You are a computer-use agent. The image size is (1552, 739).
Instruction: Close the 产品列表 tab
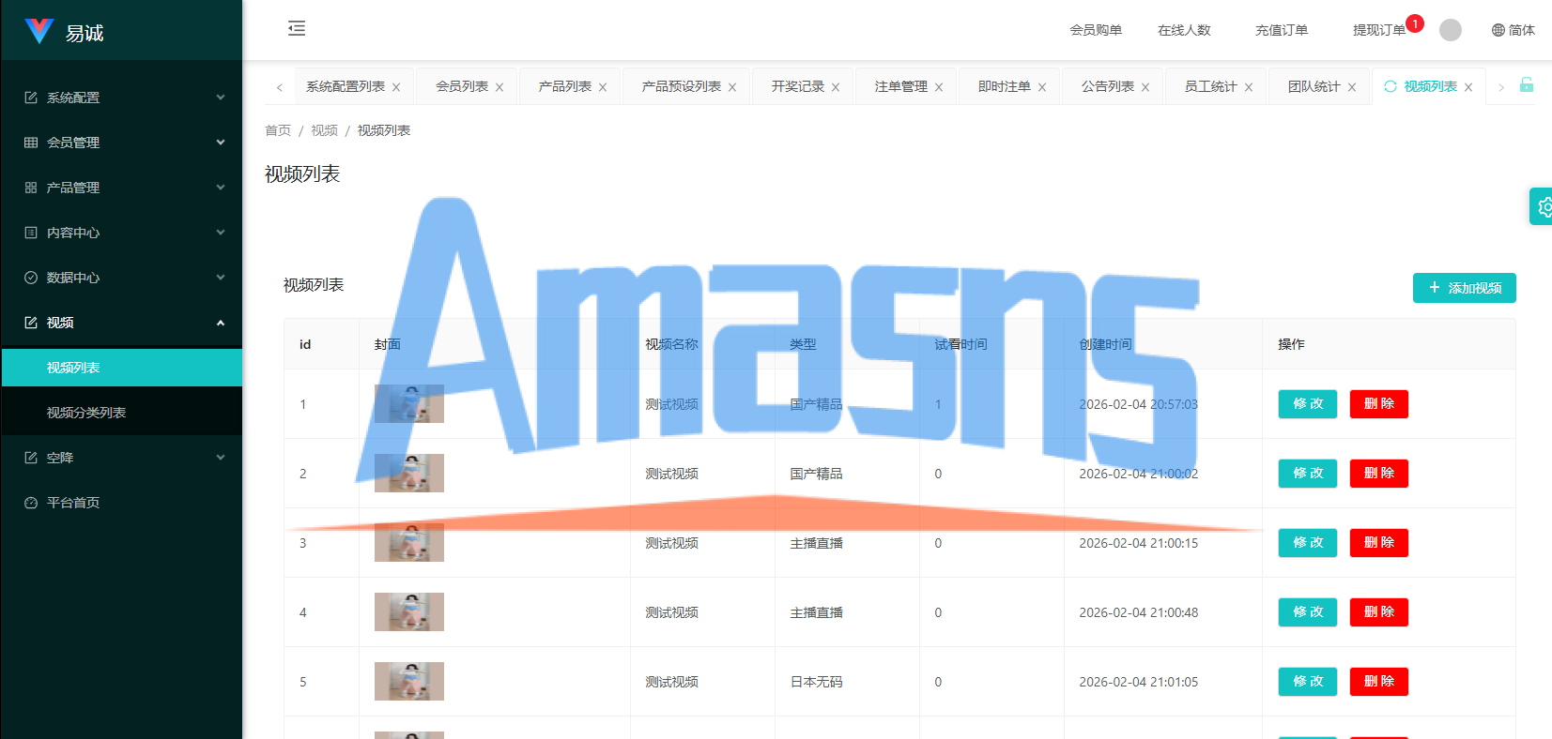coord(603,87)
